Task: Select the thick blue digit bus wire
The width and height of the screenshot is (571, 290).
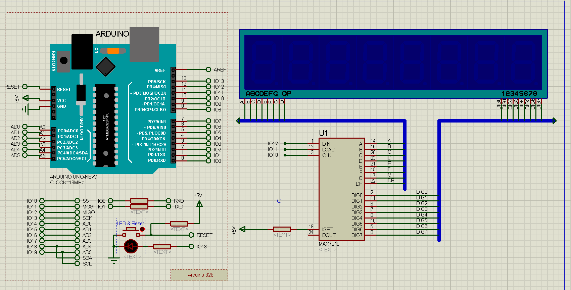Action: click(x=439, y=181)
